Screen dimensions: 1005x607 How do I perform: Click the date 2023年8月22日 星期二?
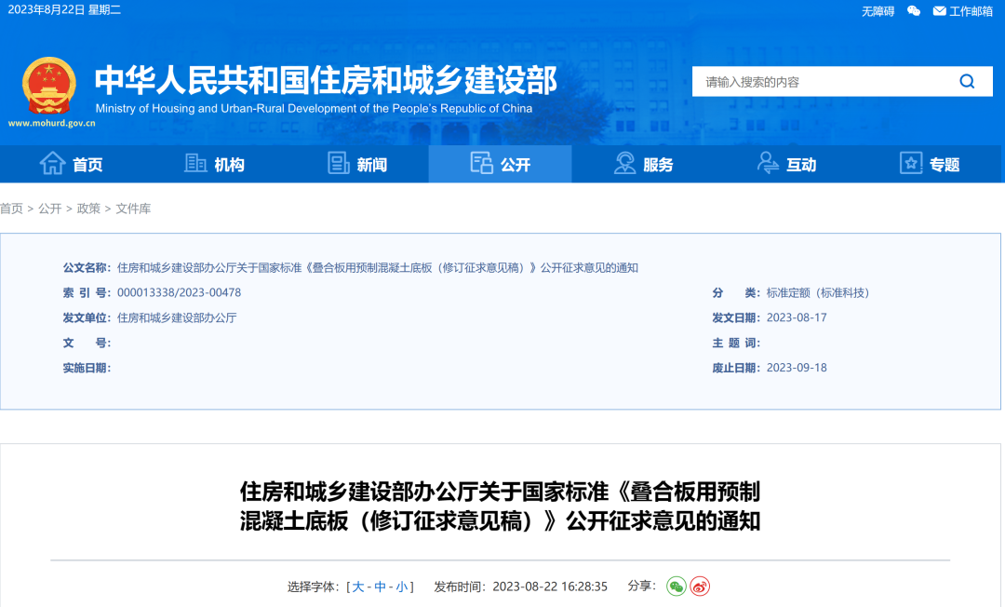pos(64,9)
